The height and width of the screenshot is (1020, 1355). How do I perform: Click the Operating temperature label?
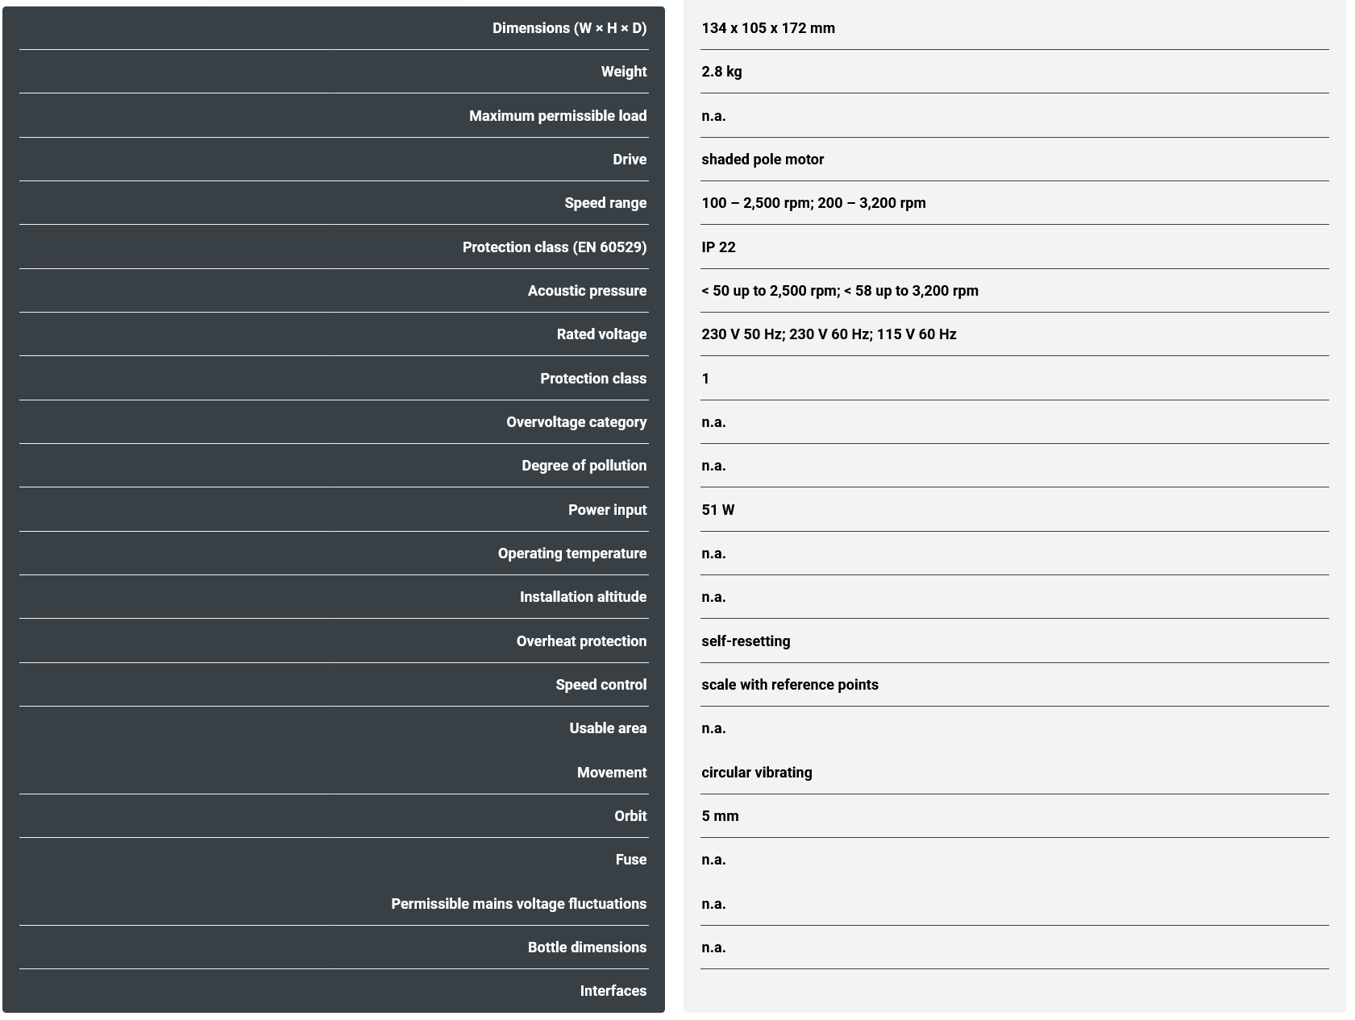click(572, 554)
